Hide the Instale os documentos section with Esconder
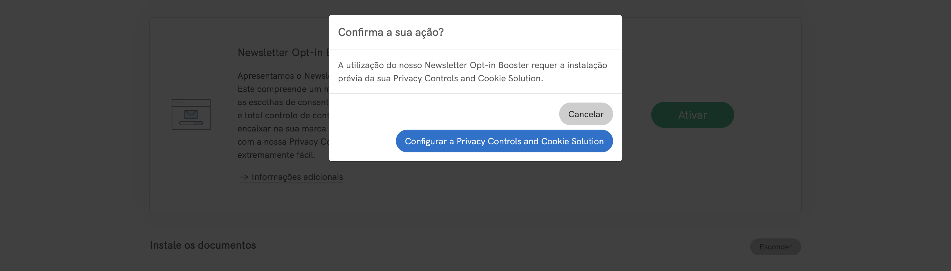 coord(775,247)
